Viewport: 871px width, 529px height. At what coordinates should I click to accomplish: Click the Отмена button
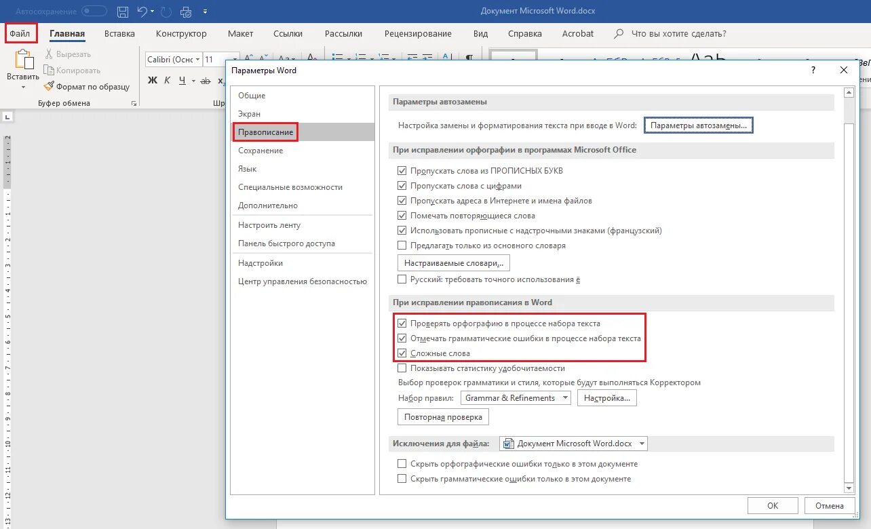pyautogui.click(x=830, y=506)
